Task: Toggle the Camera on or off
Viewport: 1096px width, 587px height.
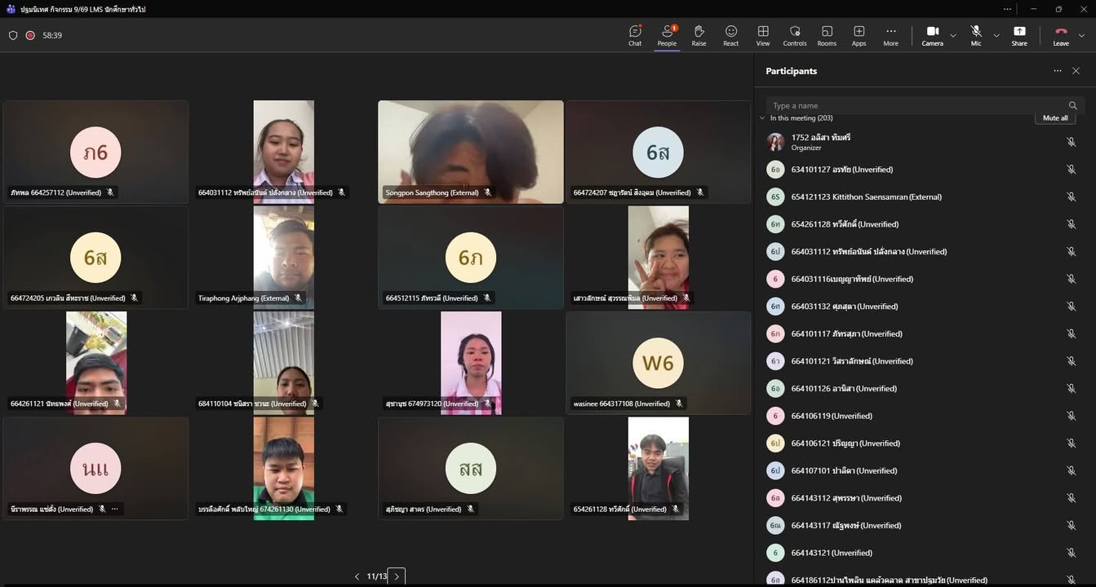Action: click(932, 35)
